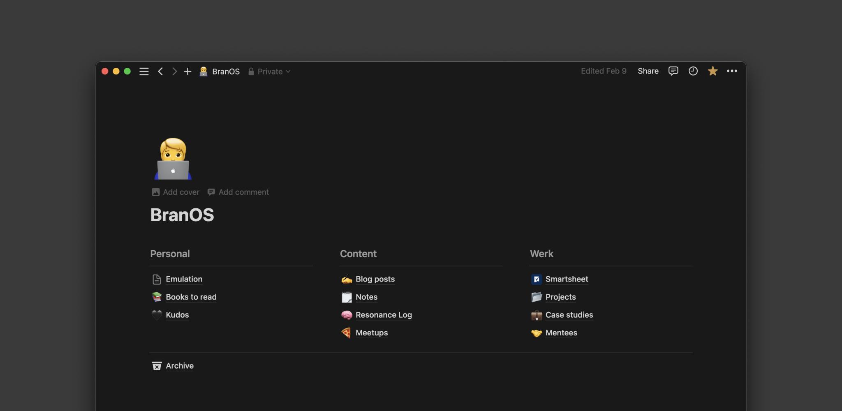
Task: Add a cover image to page
Action: (176, 192)
